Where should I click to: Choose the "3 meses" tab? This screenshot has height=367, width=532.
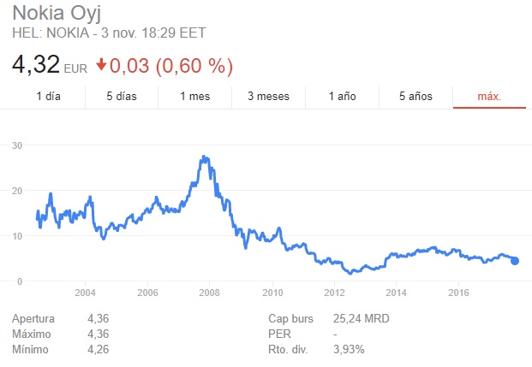[267, 97]
